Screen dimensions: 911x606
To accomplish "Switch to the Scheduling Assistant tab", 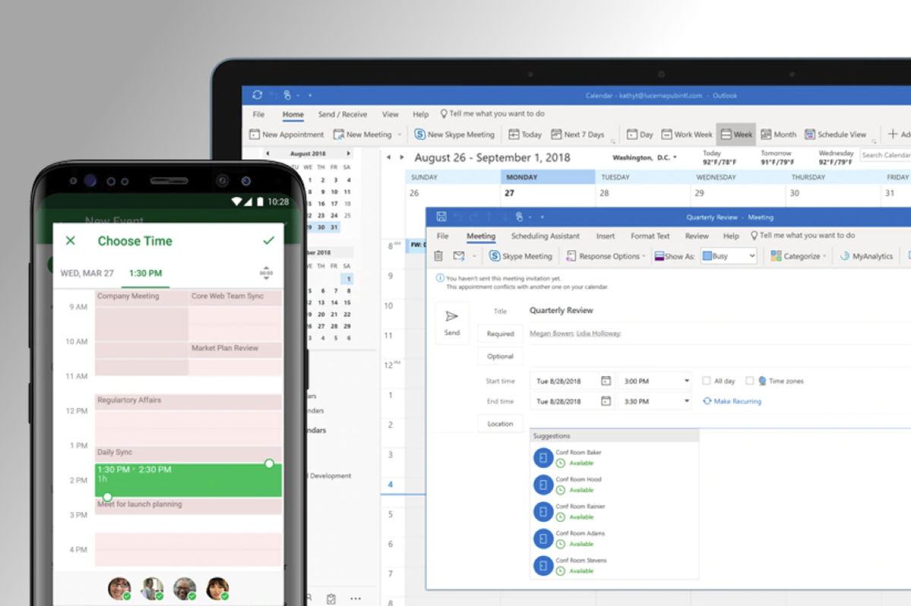I will [x=545, y=236].
